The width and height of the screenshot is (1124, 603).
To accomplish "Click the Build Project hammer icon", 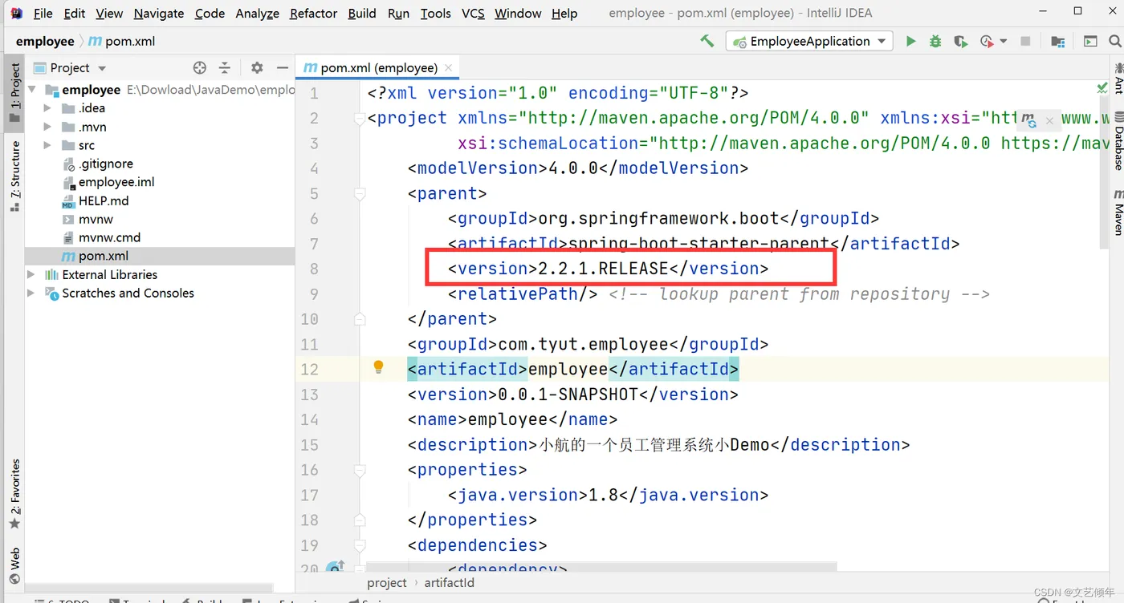I will click(x=707, y=41).
